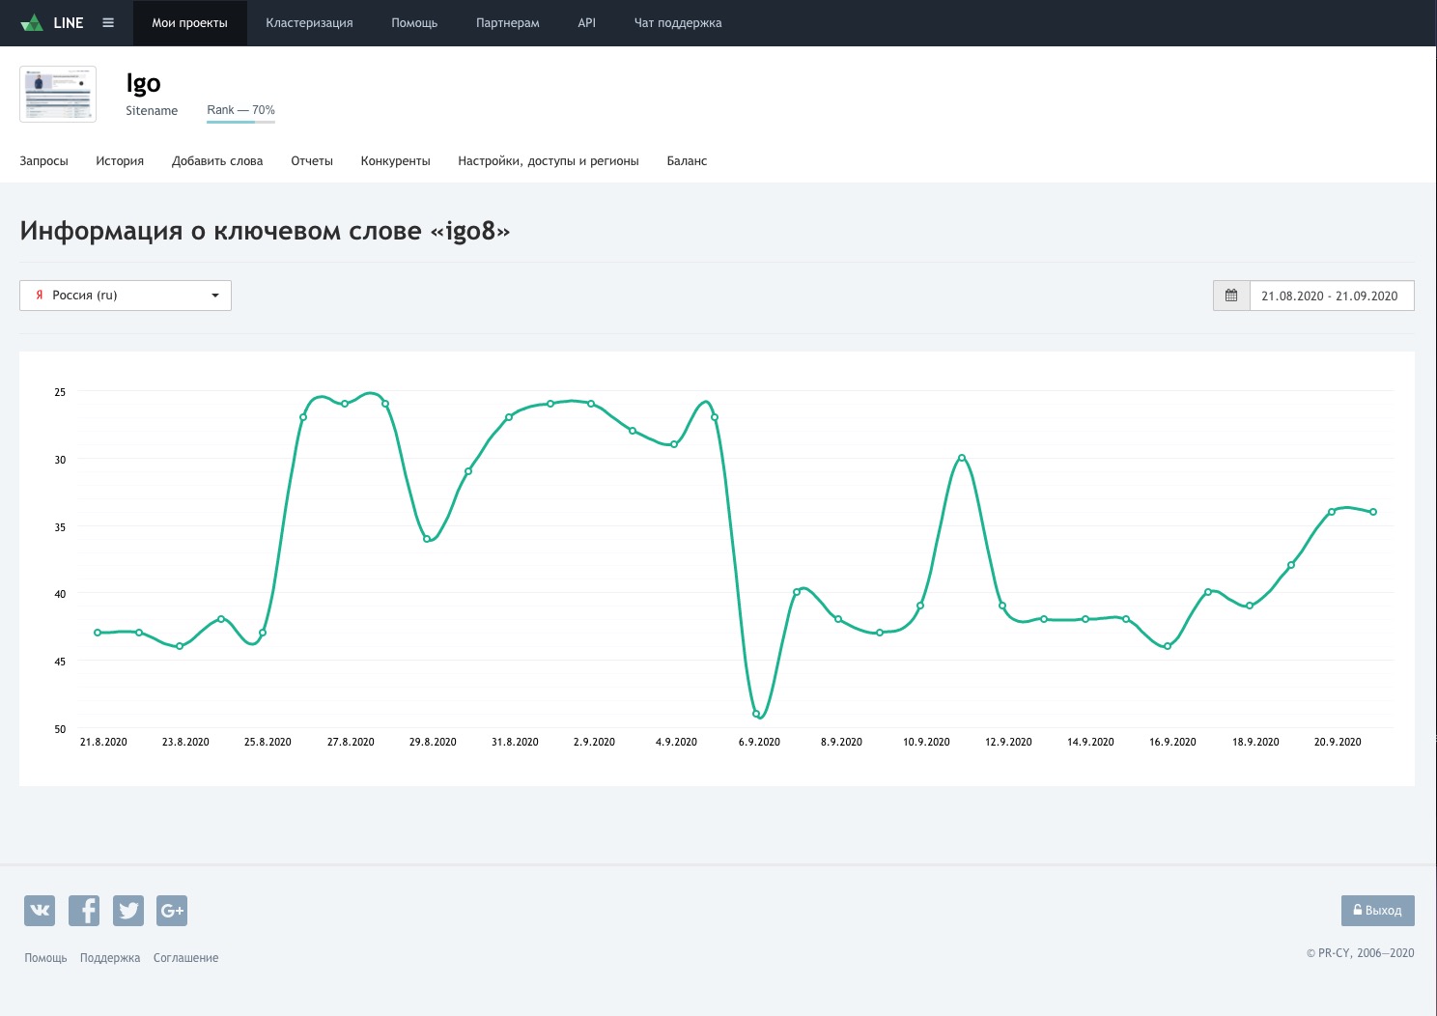Go to Мои проекты in the top bar
This screenshot has height=1016, width=1437.
(189, 23)
